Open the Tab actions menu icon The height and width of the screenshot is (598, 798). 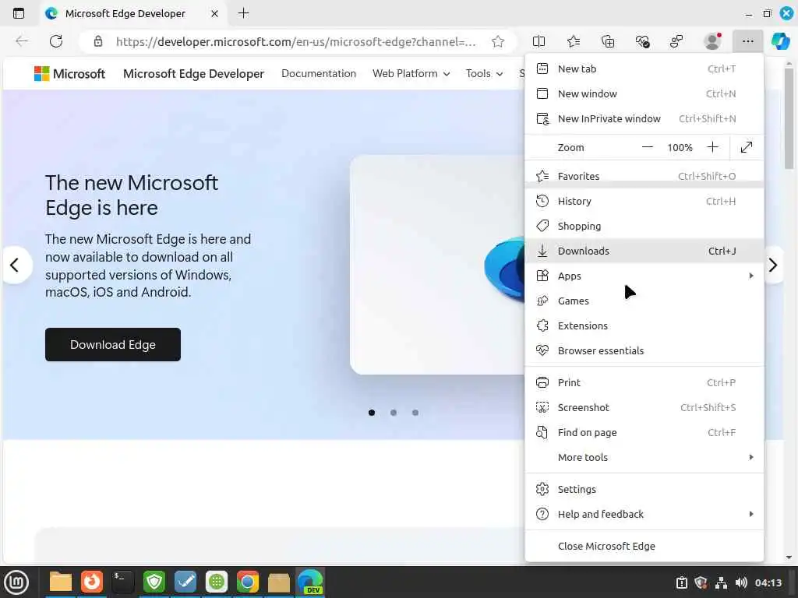19,13
